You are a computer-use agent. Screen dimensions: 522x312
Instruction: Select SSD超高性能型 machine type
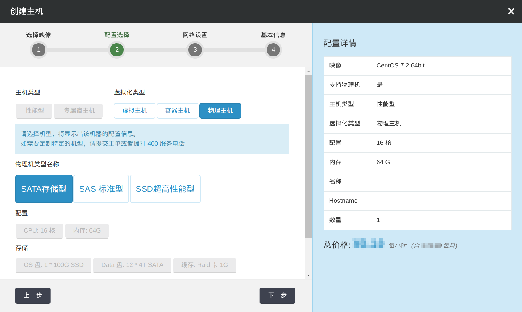tap(165, 189)
